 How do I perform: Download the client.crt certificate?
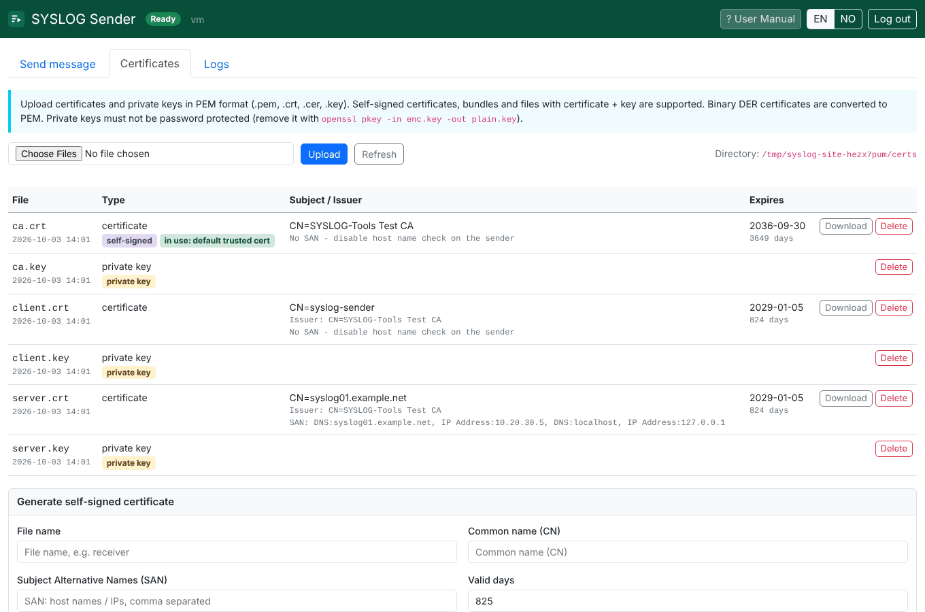click(x=845, y=308)
